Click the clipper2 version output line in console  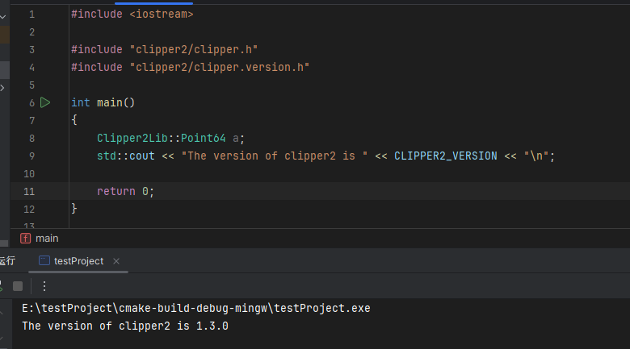(124, 326)
